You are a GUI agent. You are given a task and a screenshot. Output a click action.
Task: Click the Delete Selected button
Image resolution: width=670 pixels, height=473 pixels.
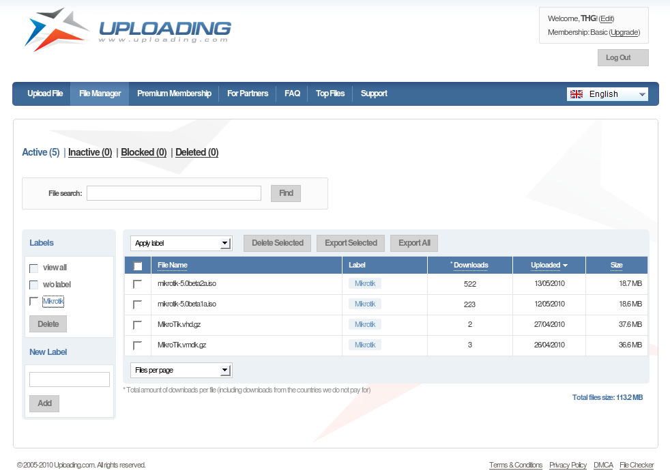point(277,243)
